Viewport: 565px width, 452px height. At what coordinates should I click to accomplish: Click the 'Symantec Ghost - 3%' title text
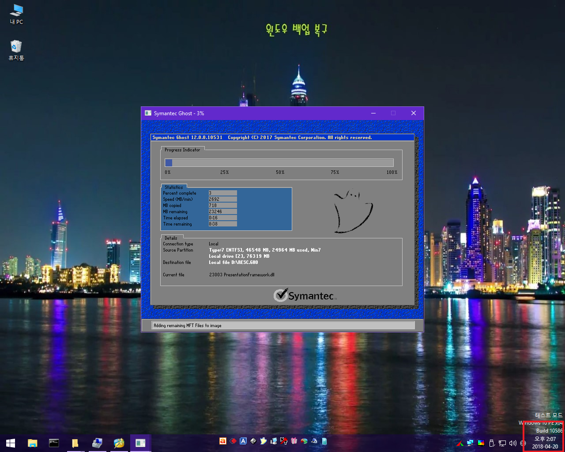[179, 113]
